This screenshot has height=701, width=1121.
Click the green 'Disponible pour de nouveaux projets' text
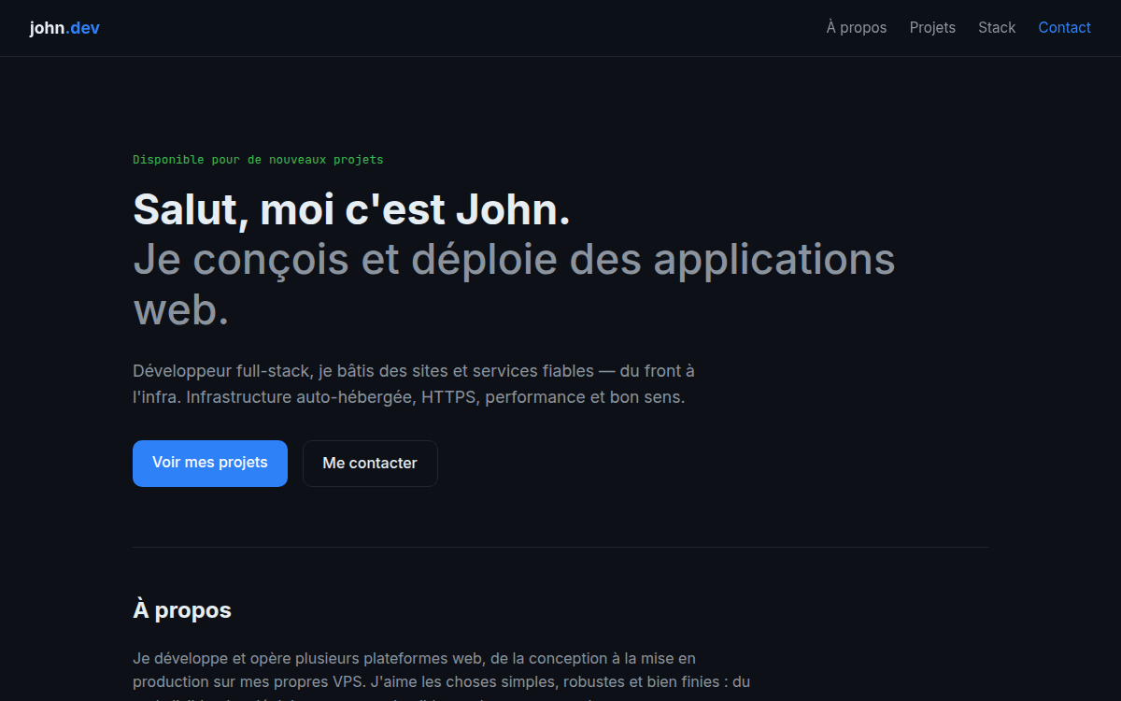coord(258,160)
